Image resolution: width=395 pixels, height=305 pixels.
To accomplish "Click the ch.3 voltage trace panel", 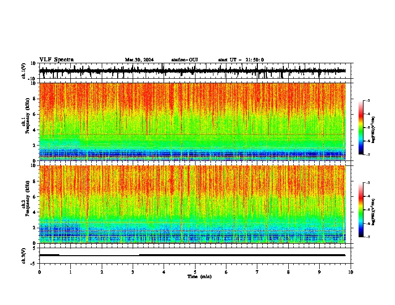I will 195,256.
